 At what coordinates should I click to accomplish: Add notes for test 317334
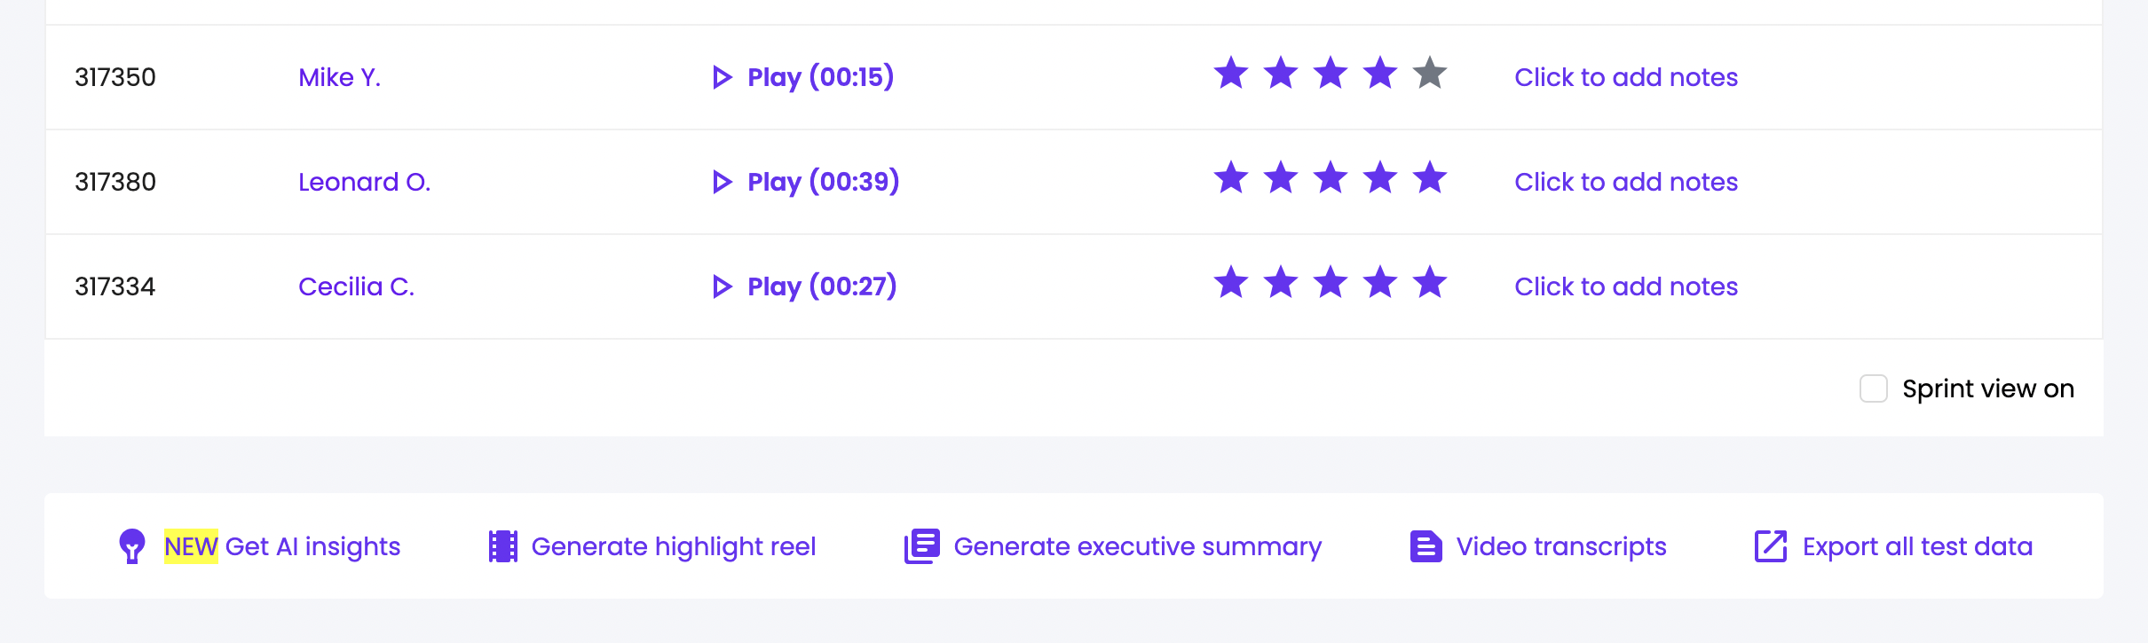1625,287
